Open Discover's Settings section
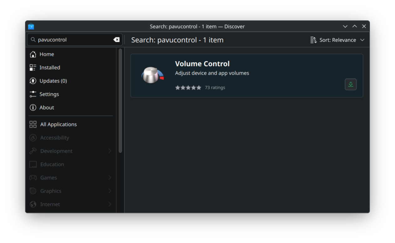 point(33,94)
